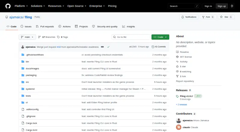Expand the Open Source menu
This screenshot has width=240, height=132.
(77, 6)
